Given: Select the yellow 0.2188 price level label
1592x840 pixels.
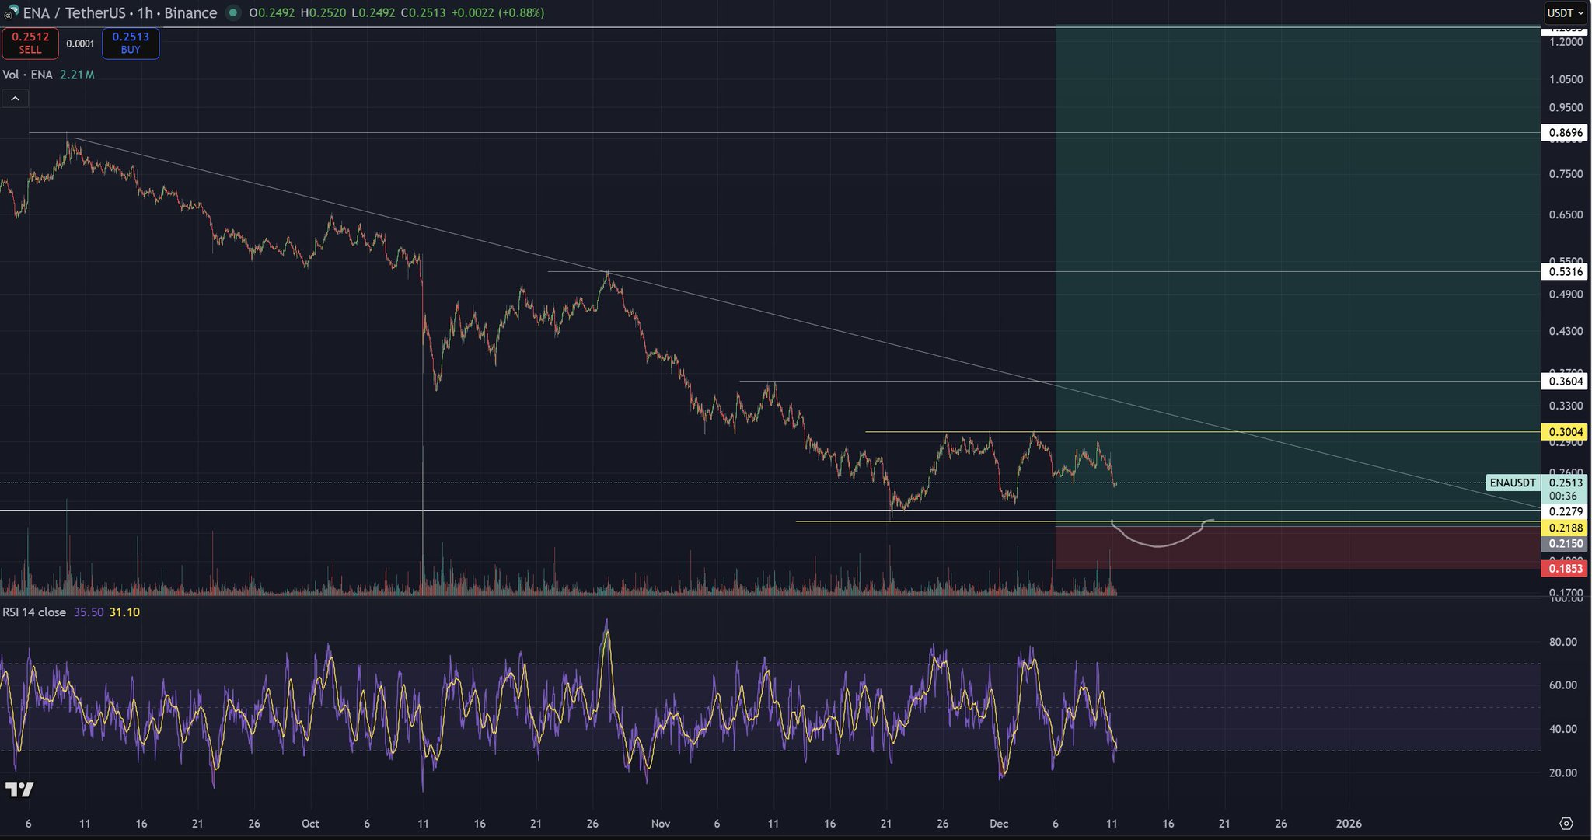Looking at the screenshot, I should pyautogui.click(x=1565, y=528).
